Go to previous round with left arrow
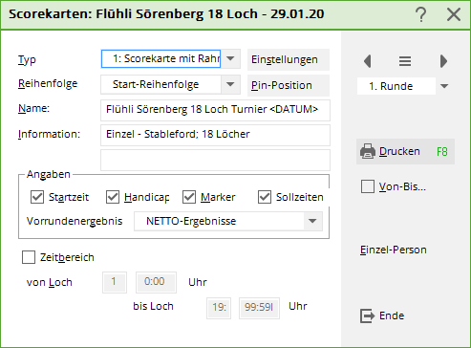Image resolution: width=471 pixels, height=348 pixels. click(368, 61)
